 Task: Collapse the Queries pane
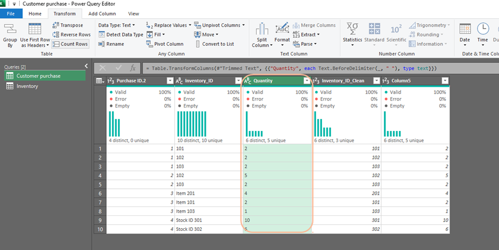[86, 66]
